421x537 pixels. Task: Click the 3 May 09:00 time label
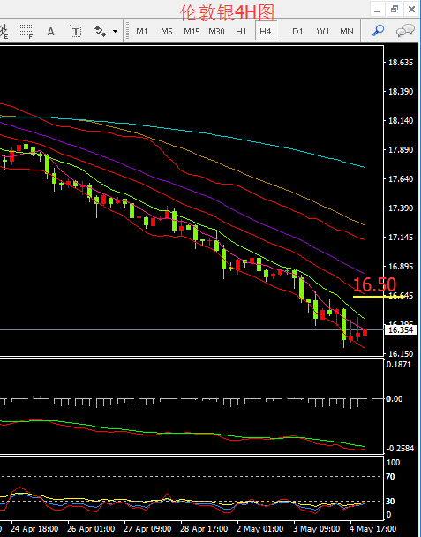tap(319, 528)
